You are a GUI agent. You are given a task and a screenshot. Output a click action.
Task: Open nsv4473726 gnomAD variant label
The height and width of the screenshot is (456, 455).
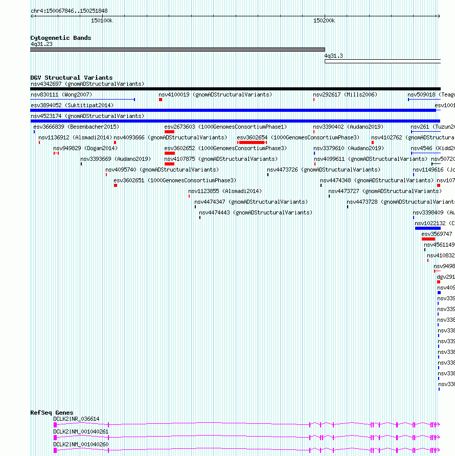click(x=324, y=170)
